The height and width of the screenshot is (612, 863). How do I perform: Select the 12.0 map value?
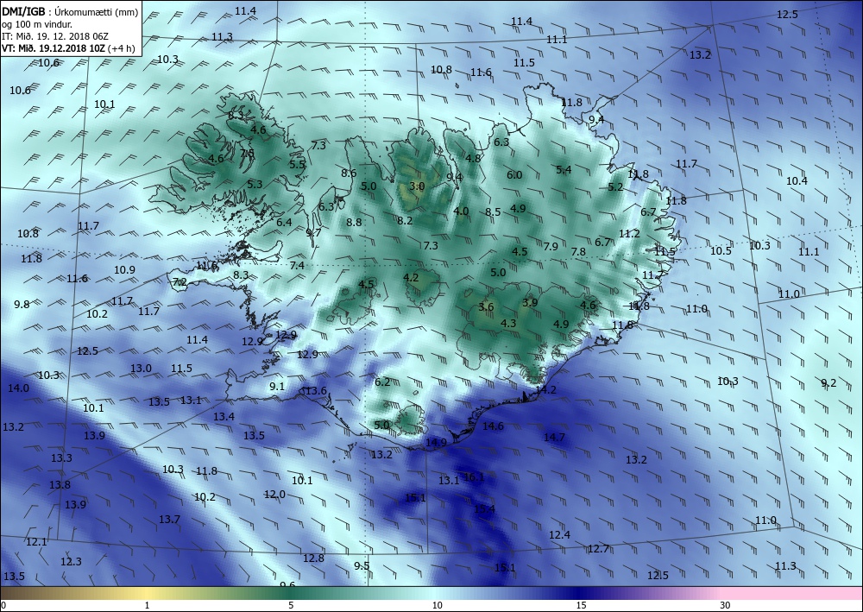pos(274,495)
